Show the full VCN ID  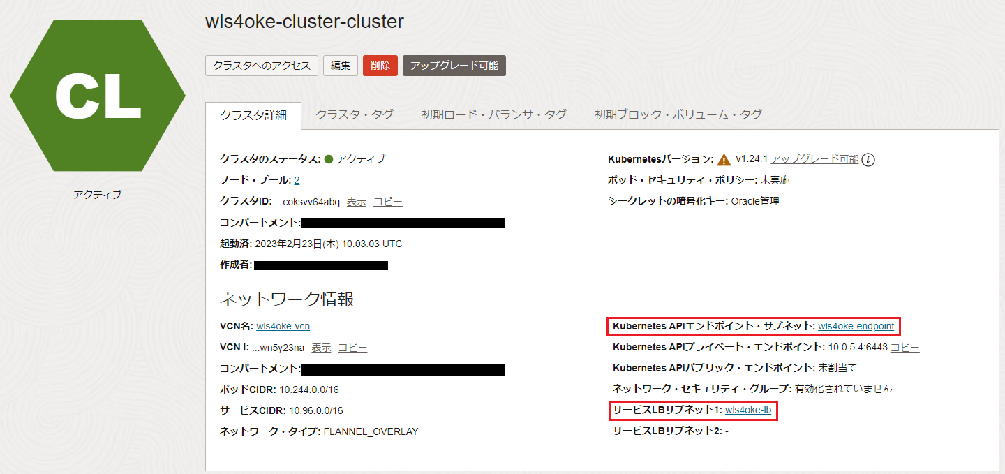[x=320, y=347]
